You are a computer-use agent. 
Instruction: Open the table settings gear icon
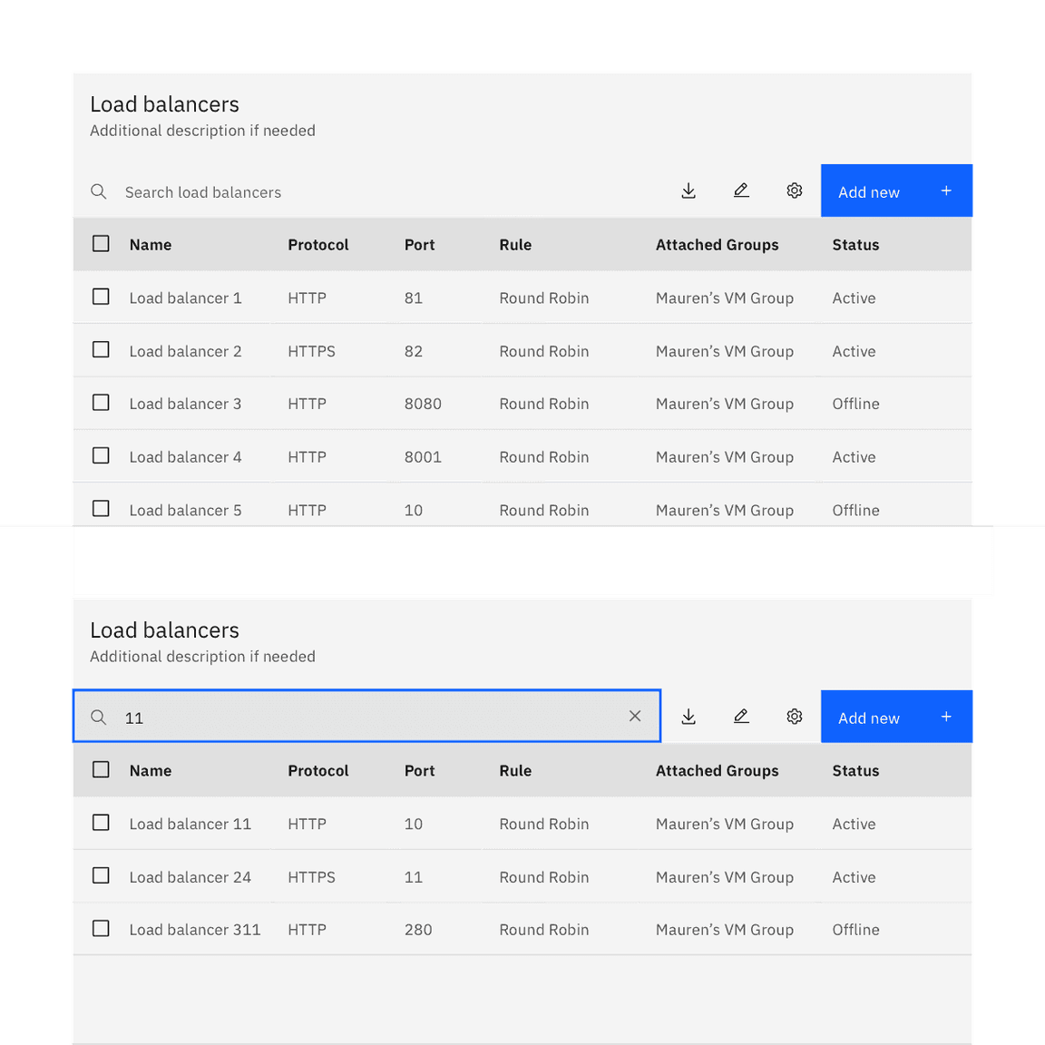(795, 190)
